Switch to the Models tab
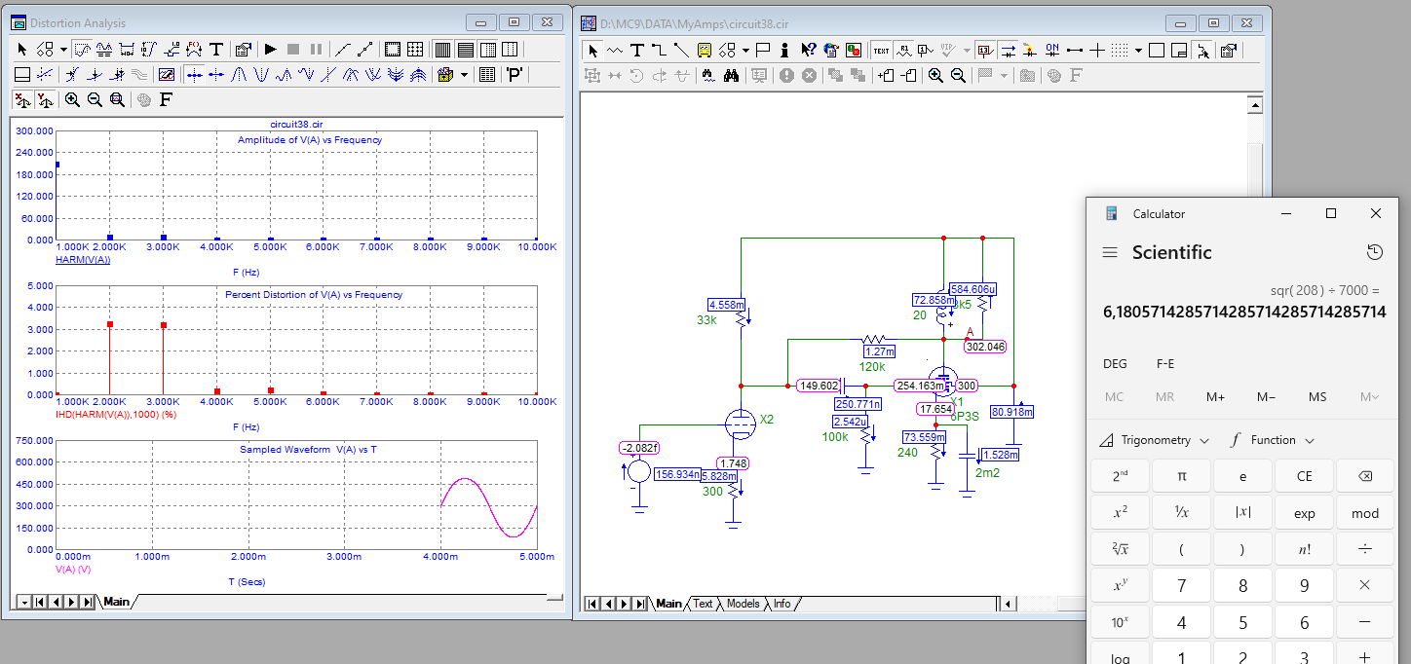 743,604
